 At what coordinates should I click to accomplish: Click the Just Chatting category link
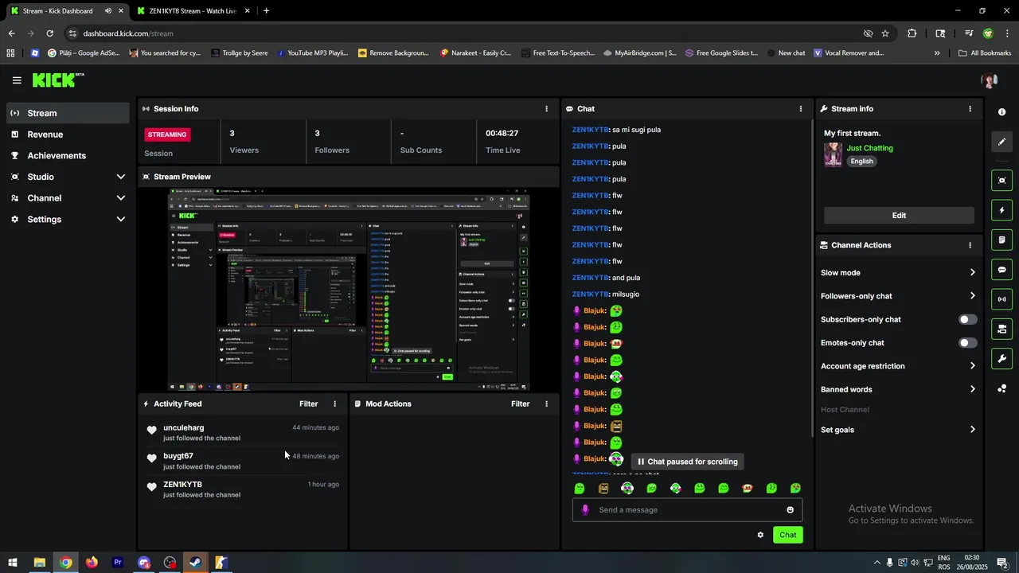pos(869,148)
